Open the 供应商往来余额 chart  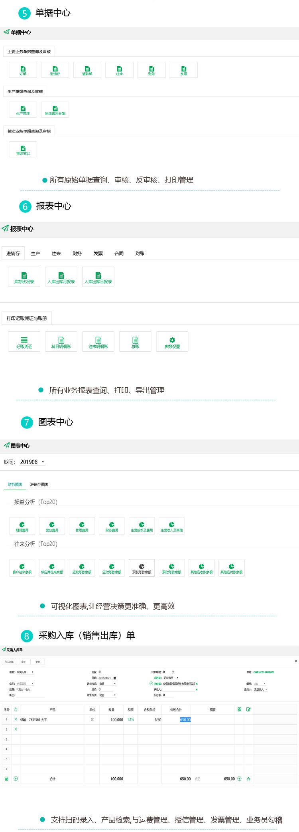pos(52,568)
